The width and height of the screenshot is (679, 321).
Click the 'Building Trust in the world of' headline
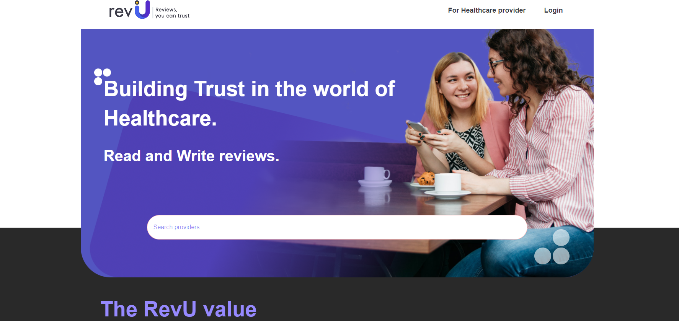click(249, 89)
